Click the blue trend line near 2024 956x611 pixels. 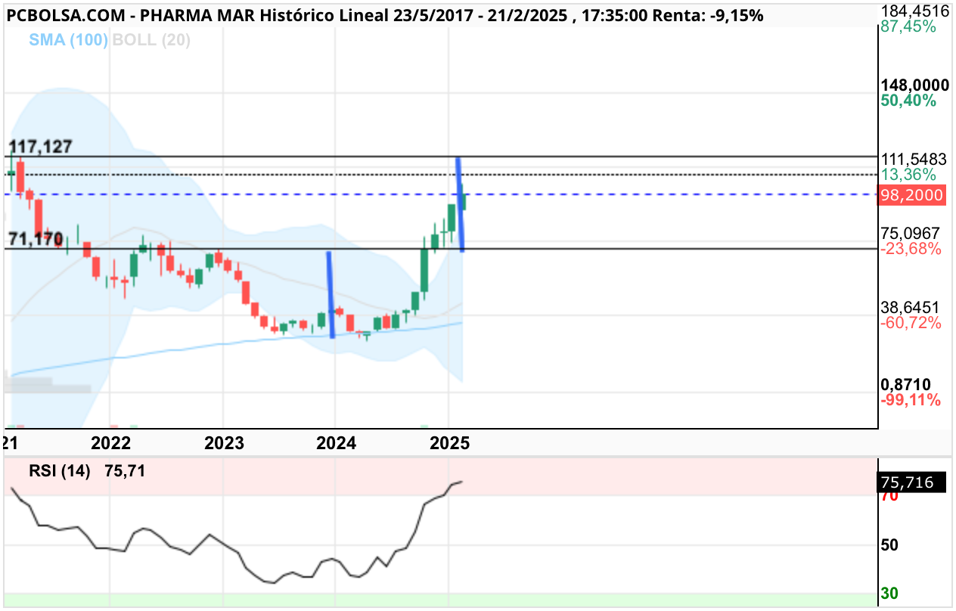[331, 295]
